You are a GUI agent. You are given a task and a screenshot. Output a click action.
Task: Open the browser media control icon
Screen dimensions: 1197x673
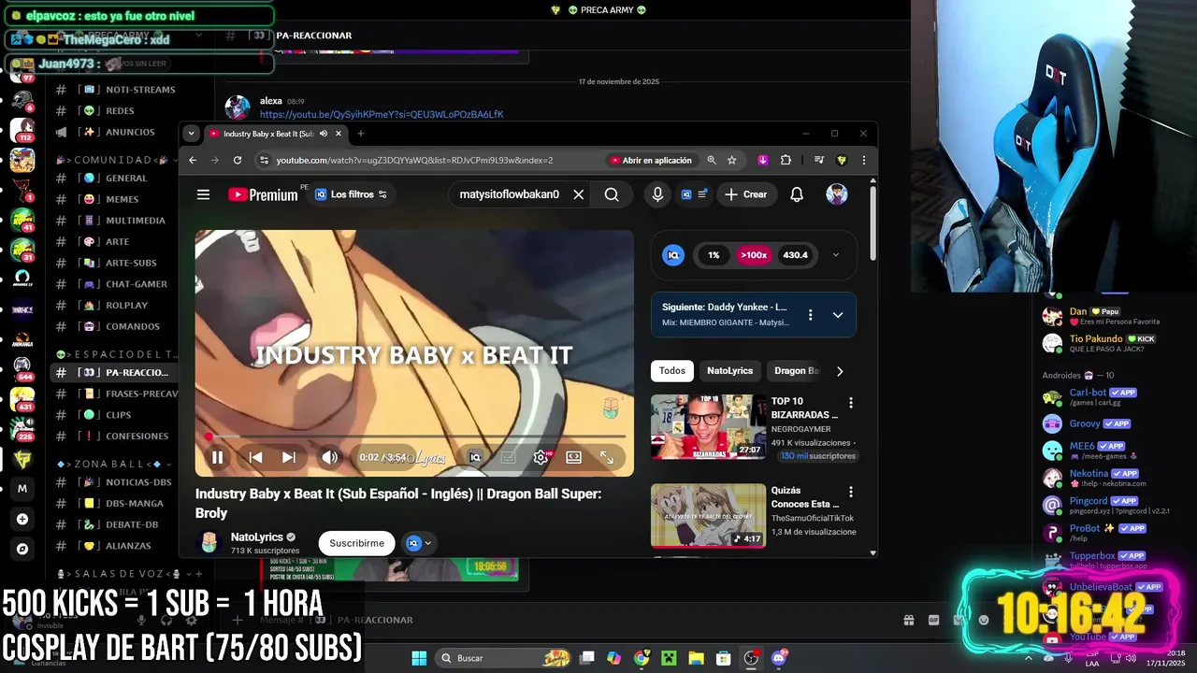[819, 160]
